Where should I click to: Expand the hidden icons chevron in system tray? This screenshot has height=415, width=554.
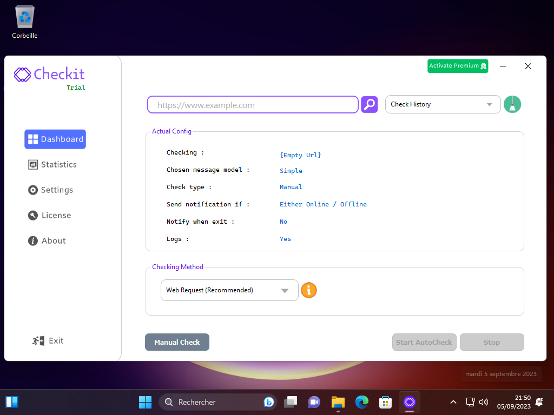(453, 402)
